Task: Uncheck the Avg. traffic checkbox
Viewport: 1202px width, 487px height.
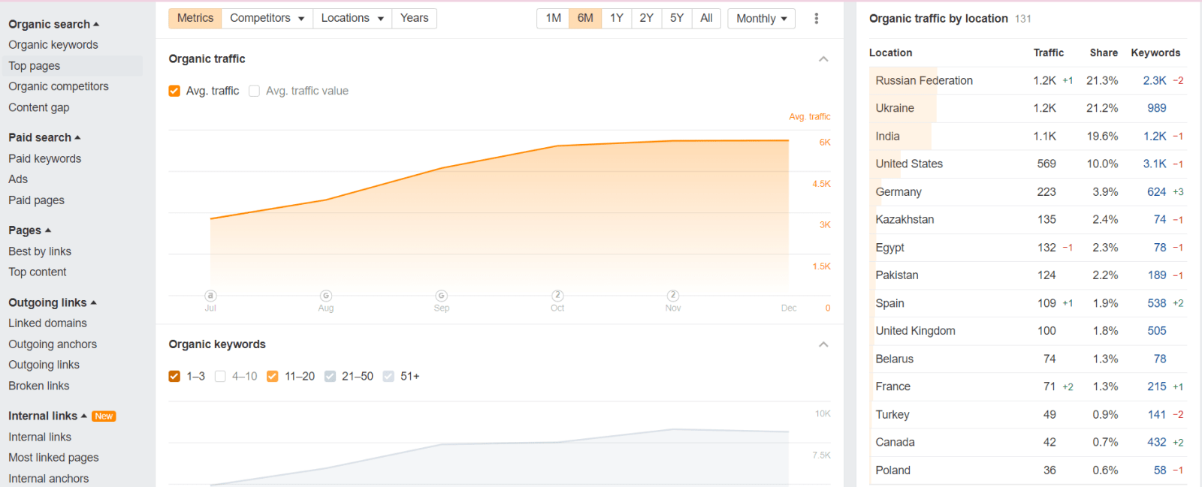Action: 174,91
